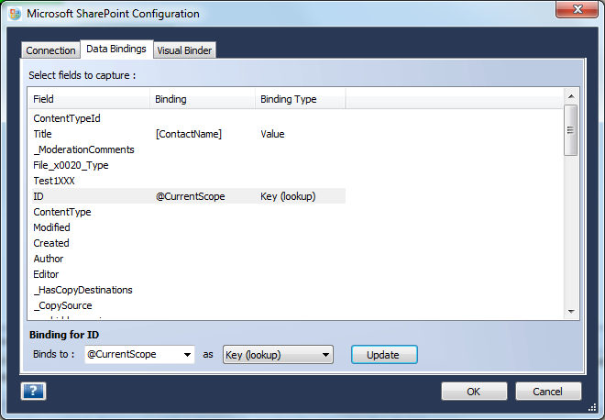Confirm with the OK button
The width and height of the screenshot is (605, 420).
coord(474,392)
